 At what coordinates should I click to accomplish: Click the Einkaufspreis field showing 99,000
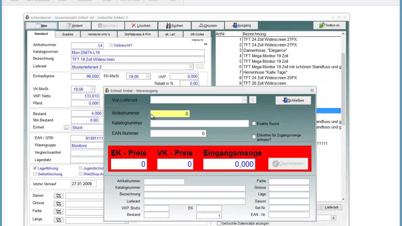[x=85, y=77]
